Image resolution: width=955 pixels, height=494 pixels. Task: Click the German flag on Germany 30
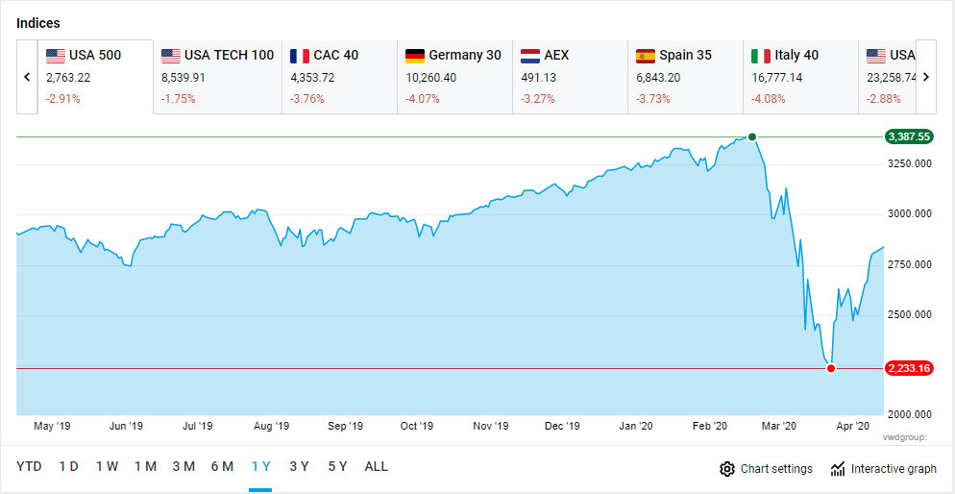click(x=415, y=55)
